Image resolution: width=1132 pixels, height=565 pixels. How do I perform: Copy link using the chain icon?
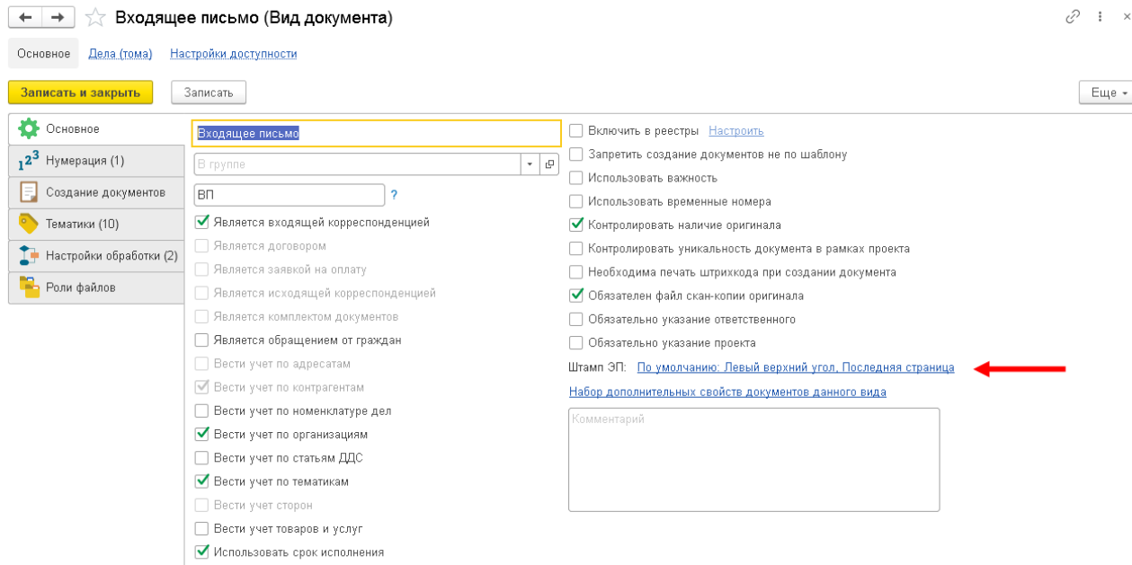click(x=1072, y=17)
